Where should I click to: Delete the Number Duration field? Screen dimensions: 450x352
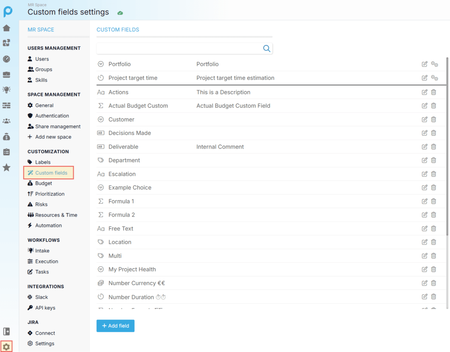point(434,296)
